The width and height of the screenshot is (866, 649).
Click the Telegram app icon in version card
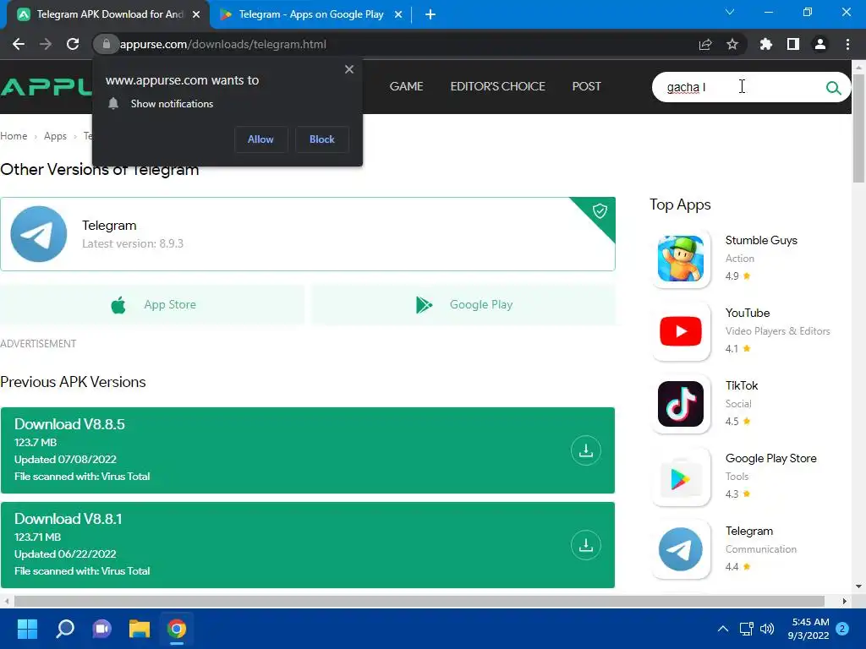pyautogui.click(x=39, y=234)
